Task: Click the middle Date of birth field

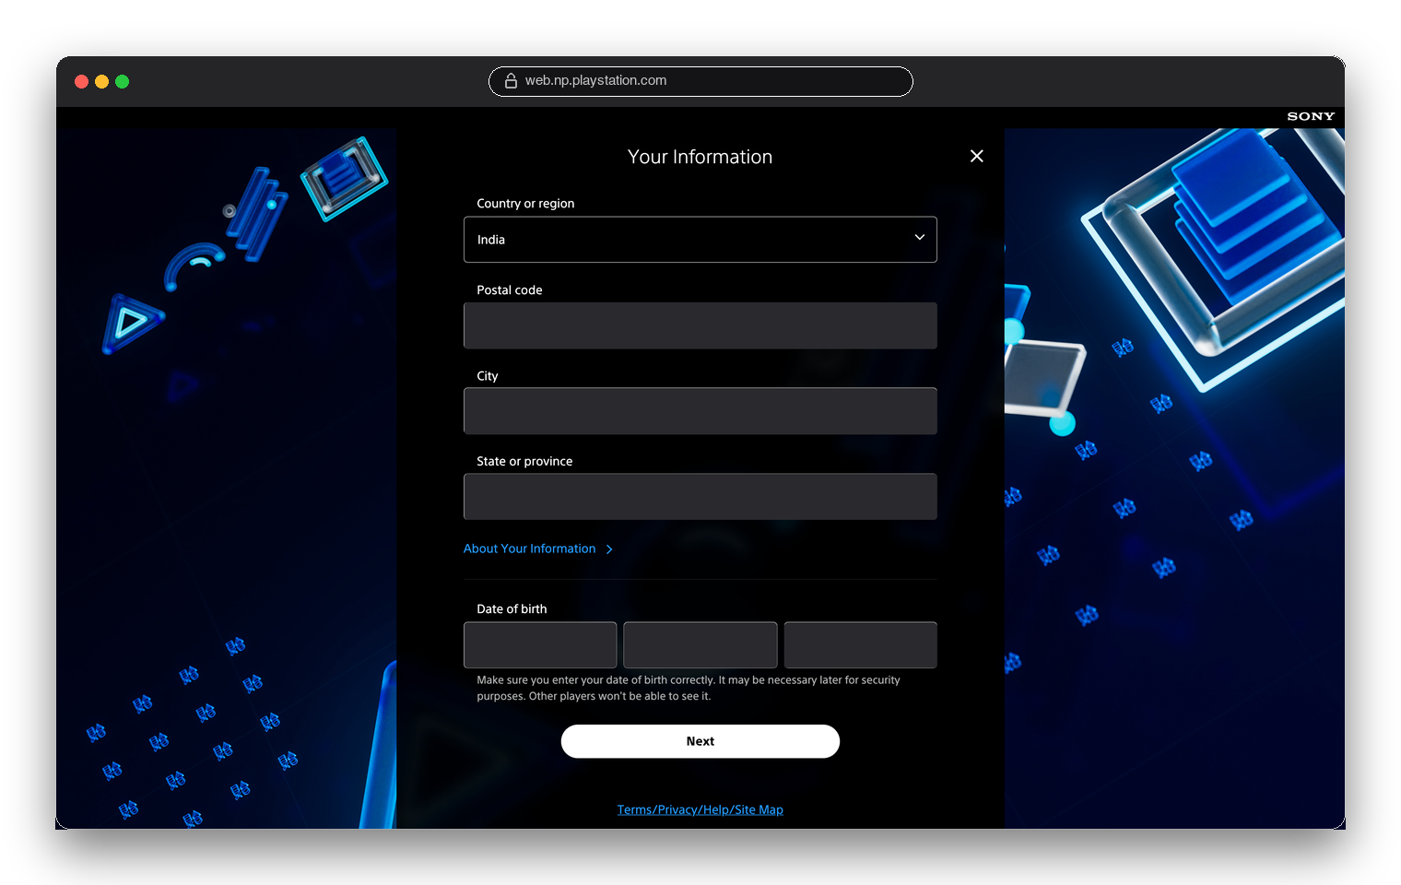Action: coord(700,645)
